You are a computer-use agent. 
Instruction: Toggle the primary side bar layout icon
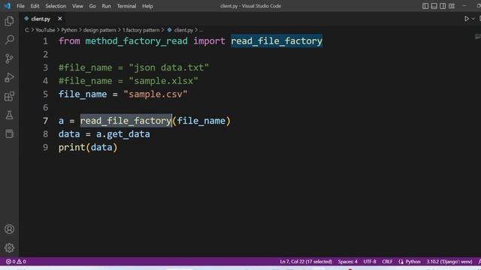pyautogui.click(x=425, y=6)
